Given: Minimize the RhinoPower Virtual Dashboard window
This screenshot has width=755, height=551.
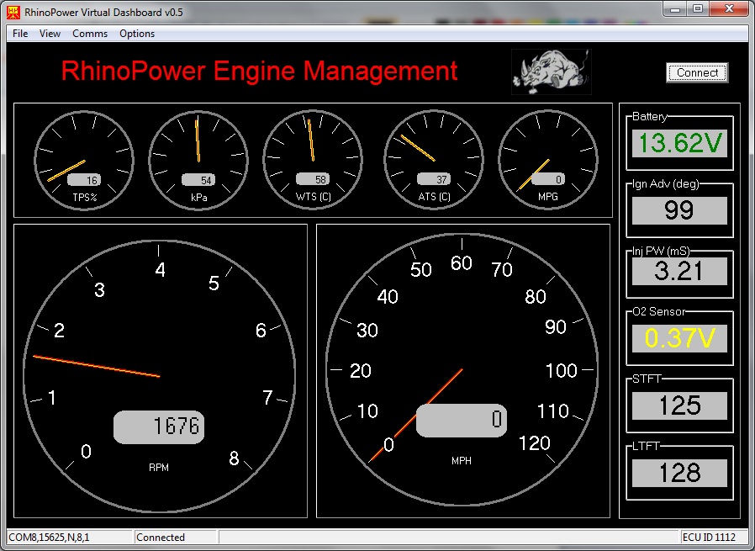Looking at the screenshot, I should coord(674,9).
